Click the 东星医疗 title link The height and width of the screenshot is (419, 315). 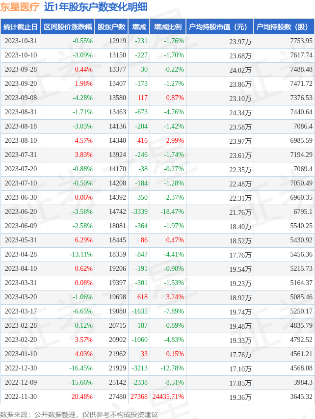tap(20, 7)
